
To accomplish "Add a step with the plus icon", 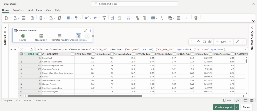I will click(x=87, y=36).
